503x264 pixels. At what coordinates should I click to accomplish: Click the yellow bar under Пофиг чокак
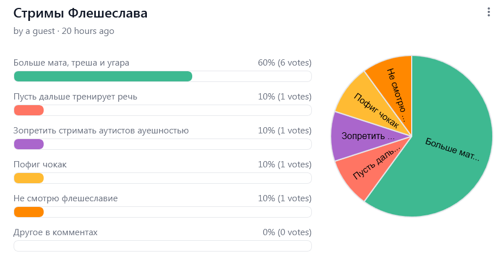29,178
